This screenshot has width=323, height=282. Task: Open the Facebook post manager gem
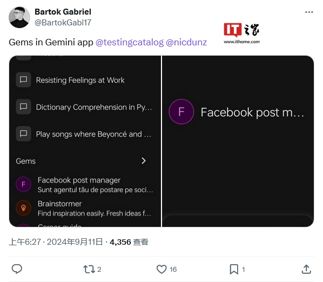coord(84,185)
